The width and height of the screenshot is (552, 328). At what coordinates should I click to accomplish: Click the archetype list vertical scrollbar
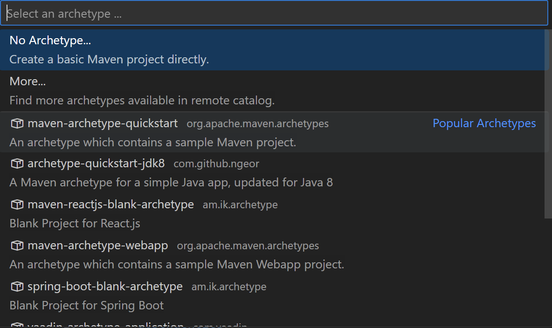pyautogui.click(x=548, y=124)
